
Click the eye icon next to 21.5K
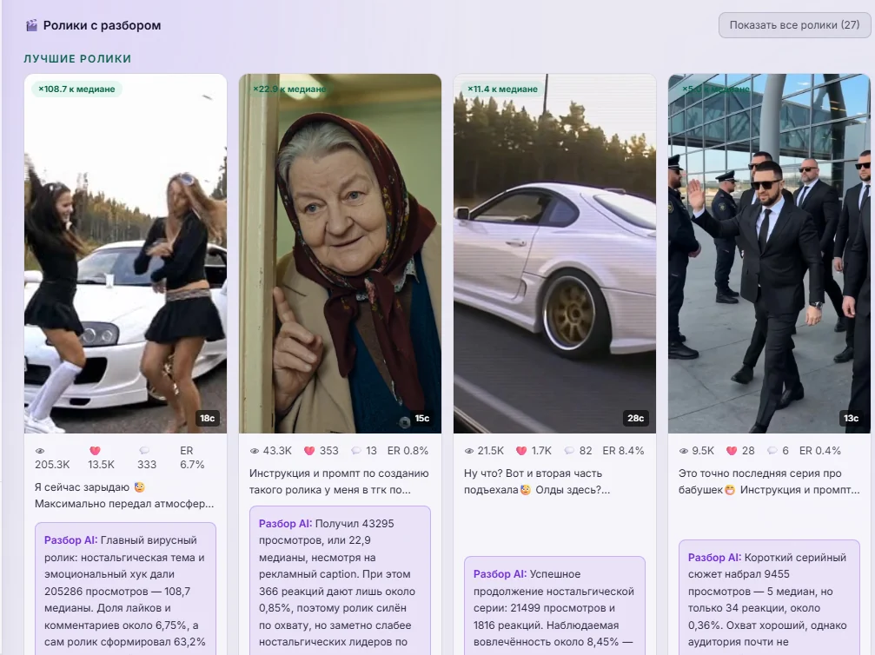[468, 451]
